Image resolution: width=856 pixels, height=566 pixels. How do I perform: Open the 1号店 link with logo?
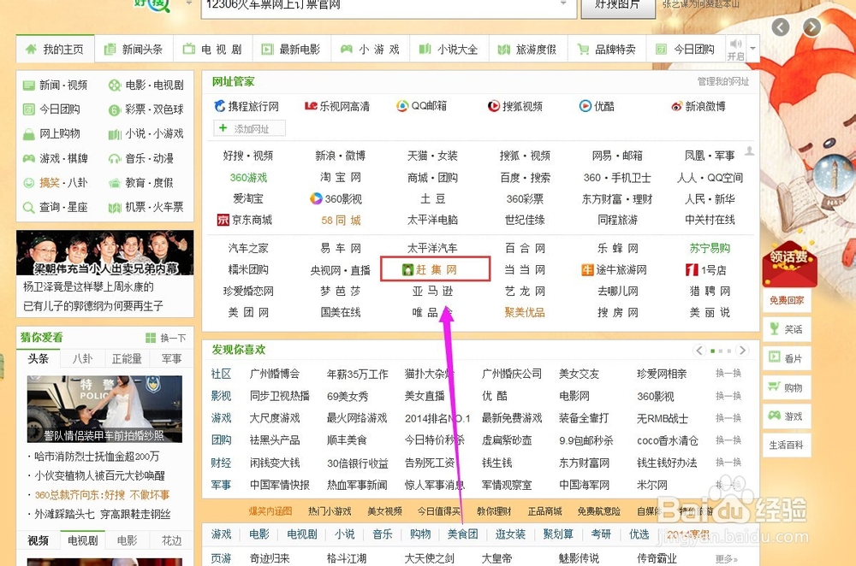(706, 270)
